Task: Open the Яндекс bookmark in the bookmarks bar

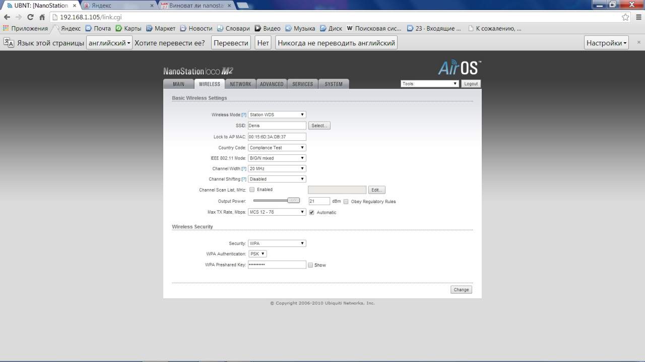Action: [66, 29]
